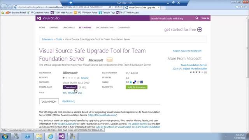The width and height of the screenshot is (249, 140).
Task: Follow the Extensions breadcrumb link
Action: click(47, 39)
